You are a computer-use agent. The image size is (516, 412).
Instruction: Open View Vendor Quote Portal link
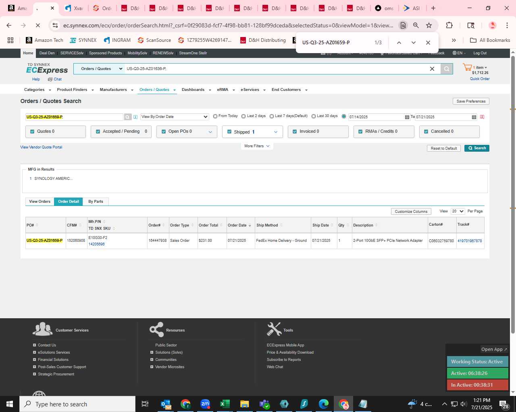tap(41, 147)
